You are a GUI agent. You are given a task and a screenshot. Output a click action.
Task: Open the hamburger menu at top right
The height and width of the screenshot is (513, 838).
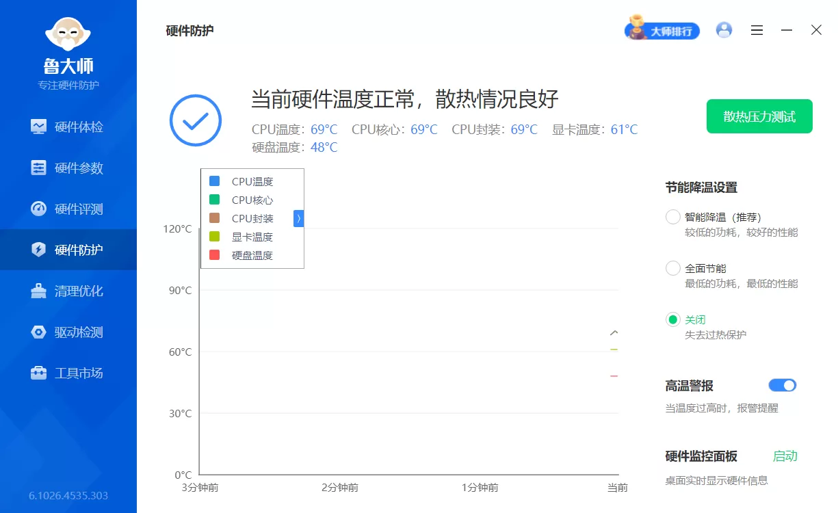[x=757, y=30]
